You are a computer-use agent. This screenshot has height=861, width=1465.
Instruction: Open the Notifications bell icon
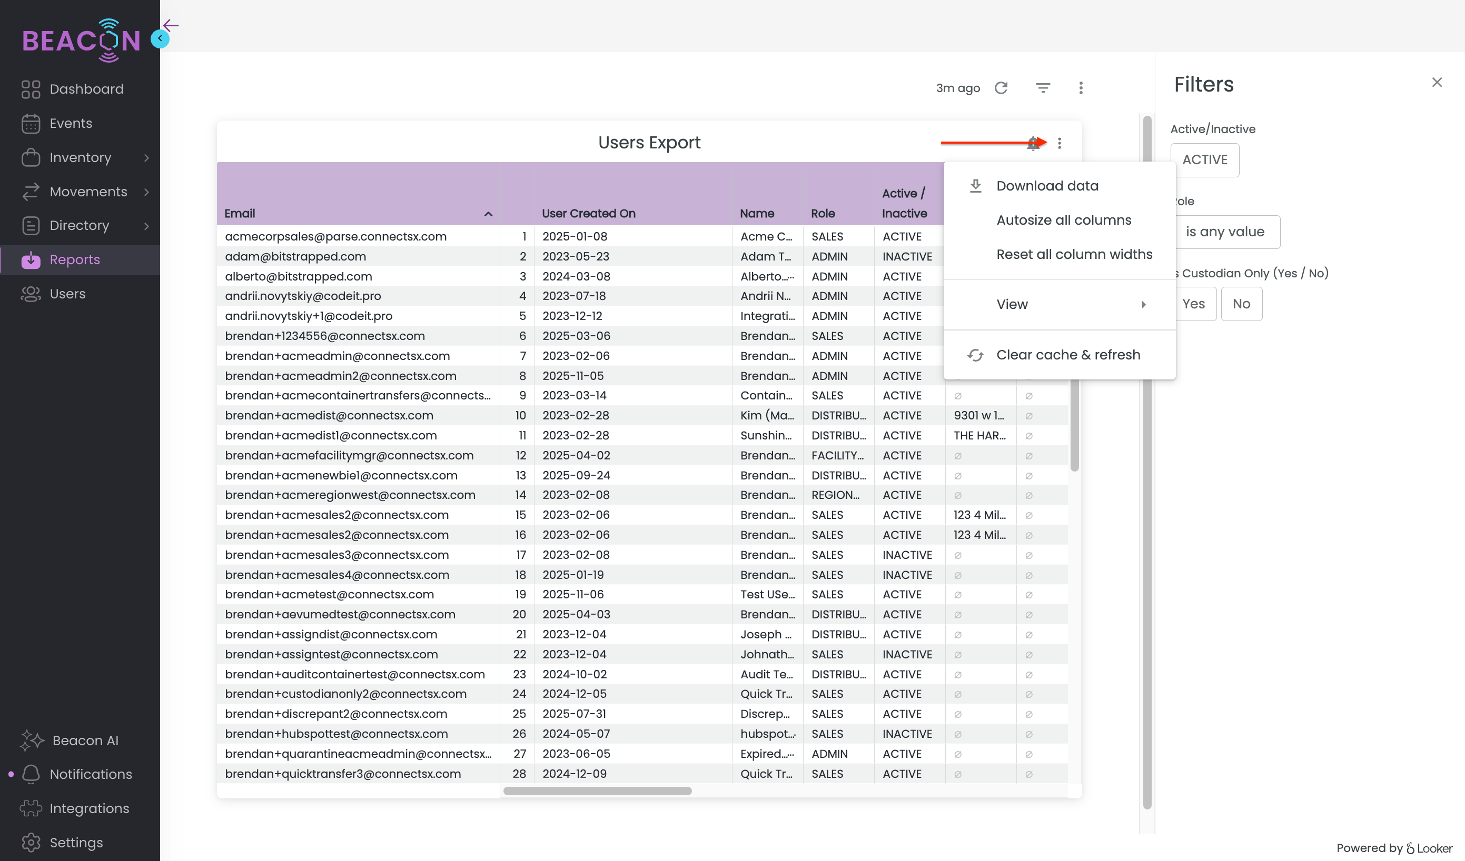coord(31,774)
